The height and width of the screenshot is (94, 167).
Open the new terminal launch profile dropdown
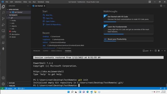point(153,51)
